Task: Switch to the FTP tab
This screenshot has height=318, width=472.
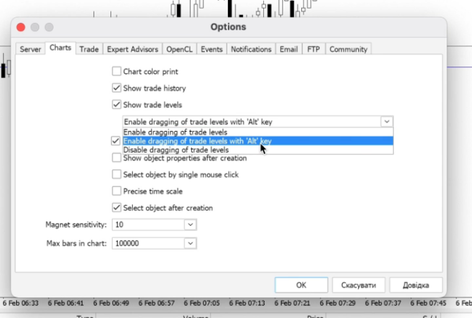Action: [x=314, y=49]
